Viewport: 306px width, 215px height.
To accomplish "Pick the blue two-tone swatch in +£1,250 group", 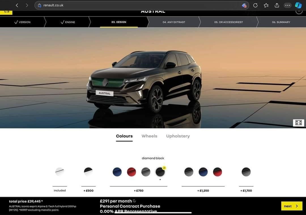I will pyautogui.click(x=203, y=172).
